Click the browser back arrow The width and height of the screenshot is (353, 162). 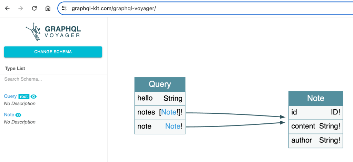[7, 8]
